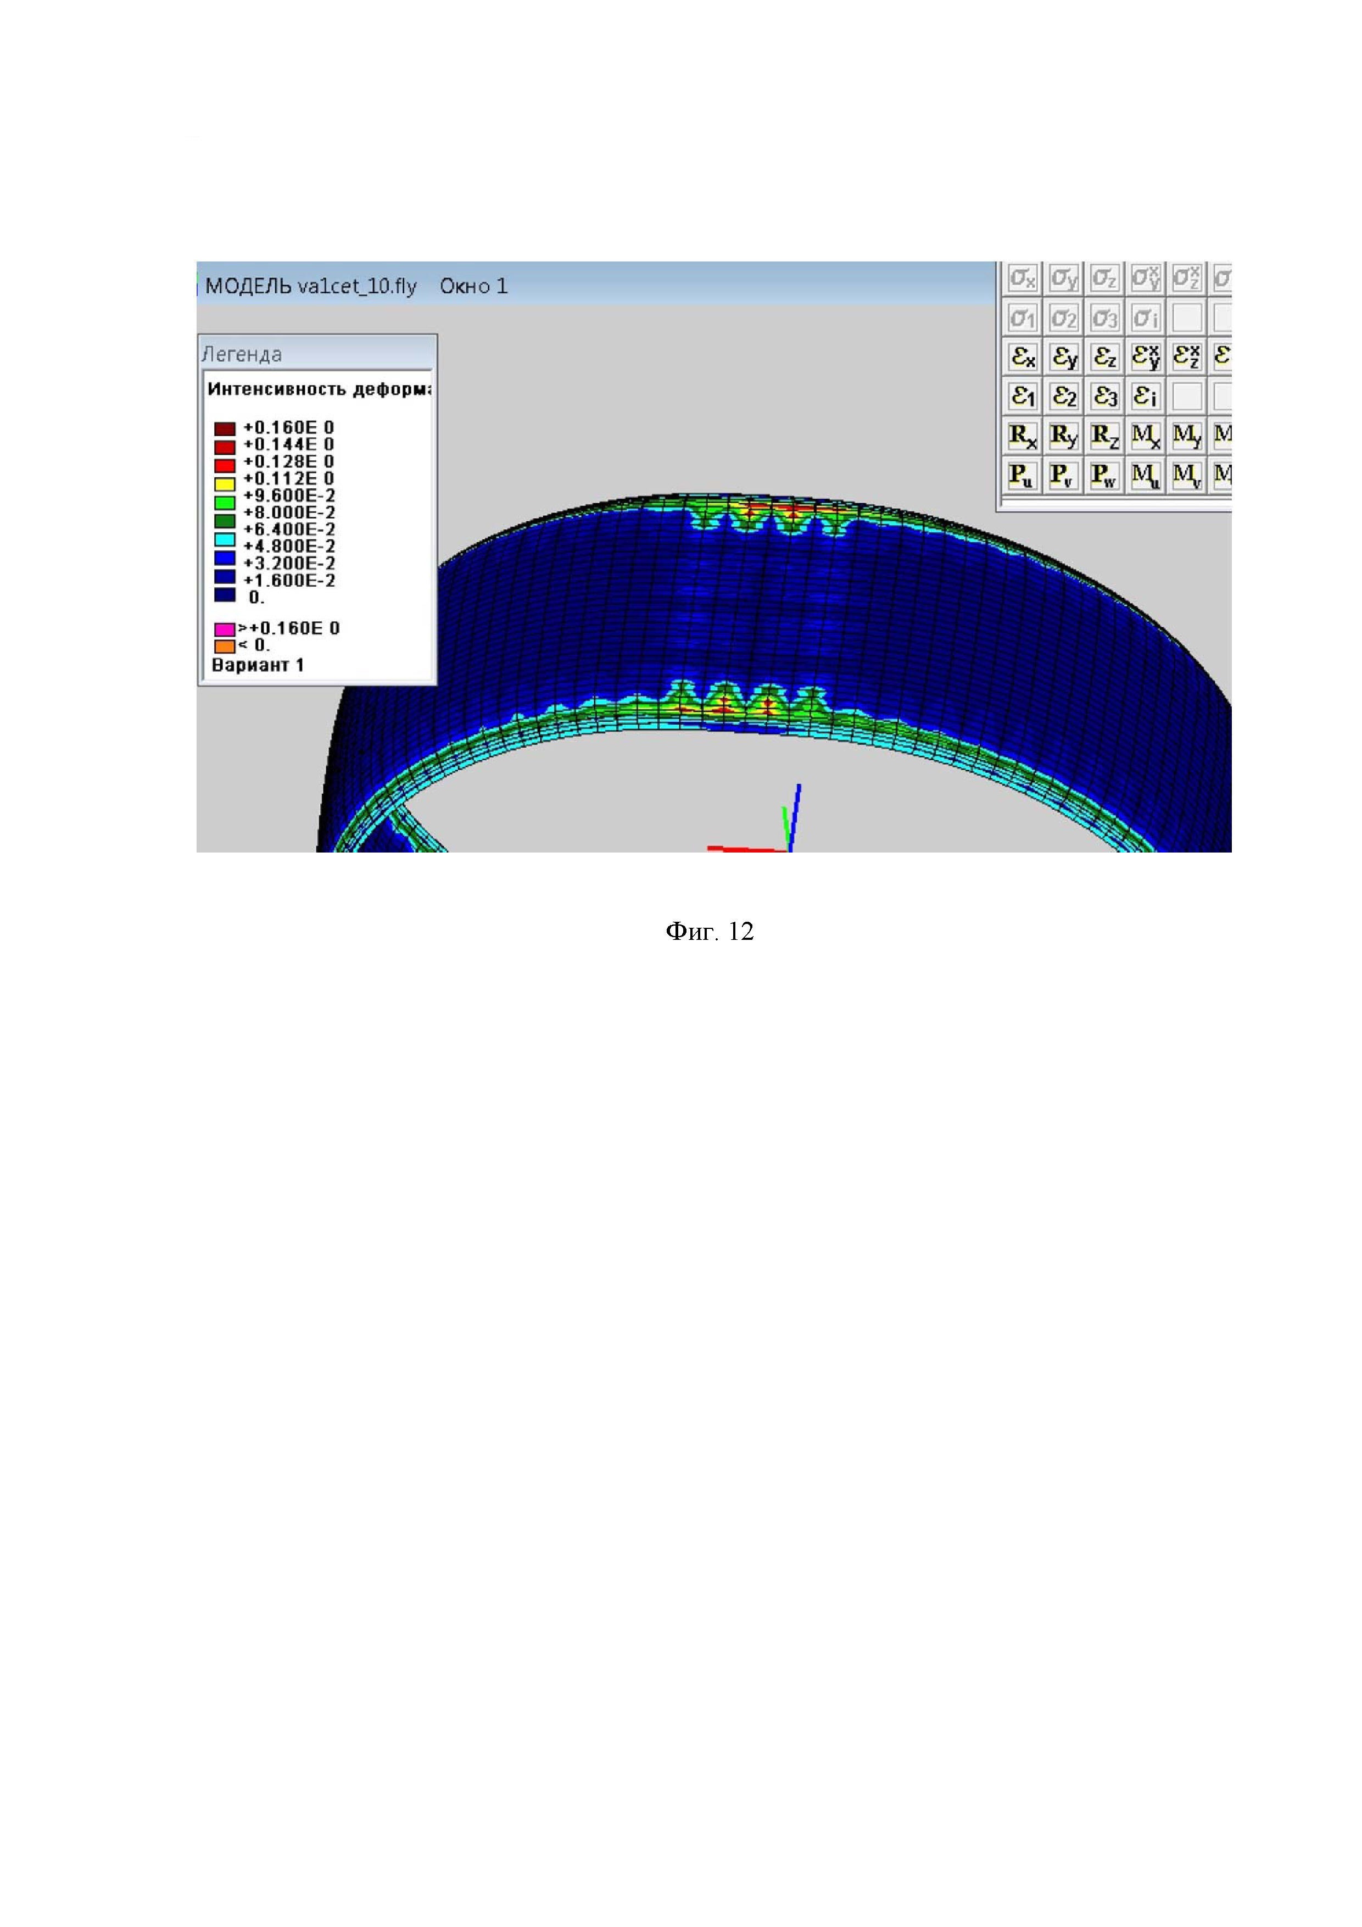Click the magenta >+0.160E 0 swatch
Image resolution: width=1362 pixels, height=1927 pixels.
pyautogui.click(x=224, y=628)
